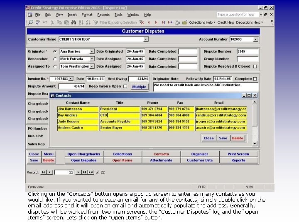Image resolution: width=299 pixels, height=224 pixels.
Task: Click next record button in bottom navigator
Action: [x=78, y=172]
